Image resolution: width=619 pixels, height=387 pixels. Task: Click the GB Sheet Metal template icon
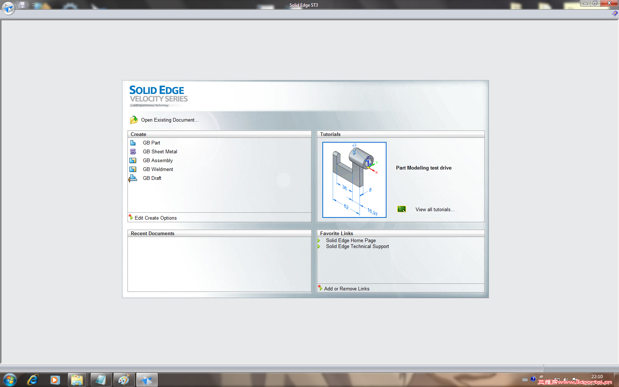[133, 152]
